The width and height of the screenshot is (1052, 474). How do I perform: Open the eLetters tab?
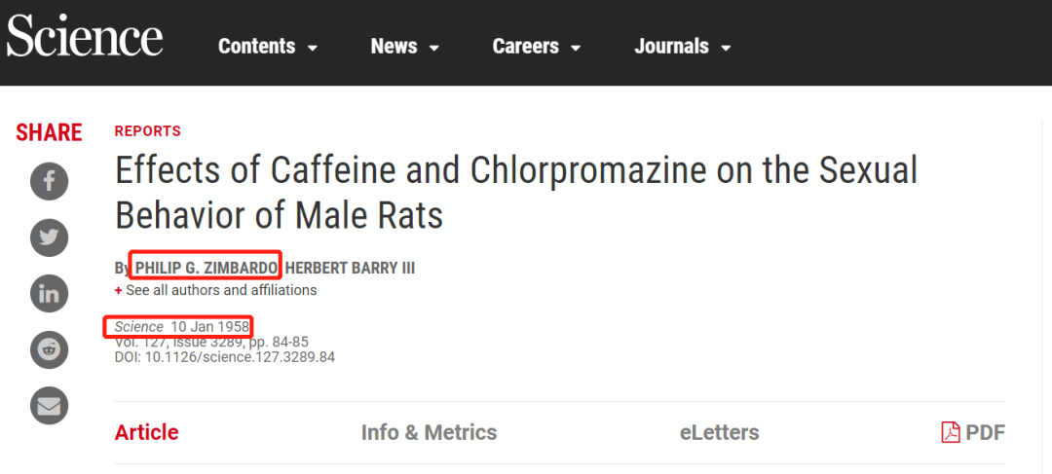pyautogui.click(x=719, y=432)
